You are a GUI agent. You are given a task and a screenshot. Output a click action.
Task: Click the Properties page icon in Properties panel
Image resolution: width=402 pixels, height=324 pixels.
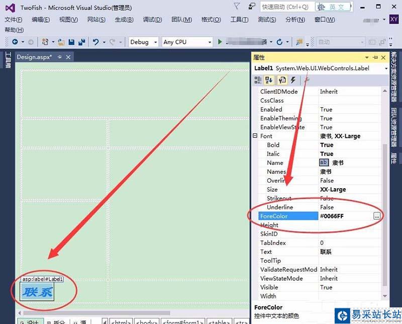click(x=282, y=80)
